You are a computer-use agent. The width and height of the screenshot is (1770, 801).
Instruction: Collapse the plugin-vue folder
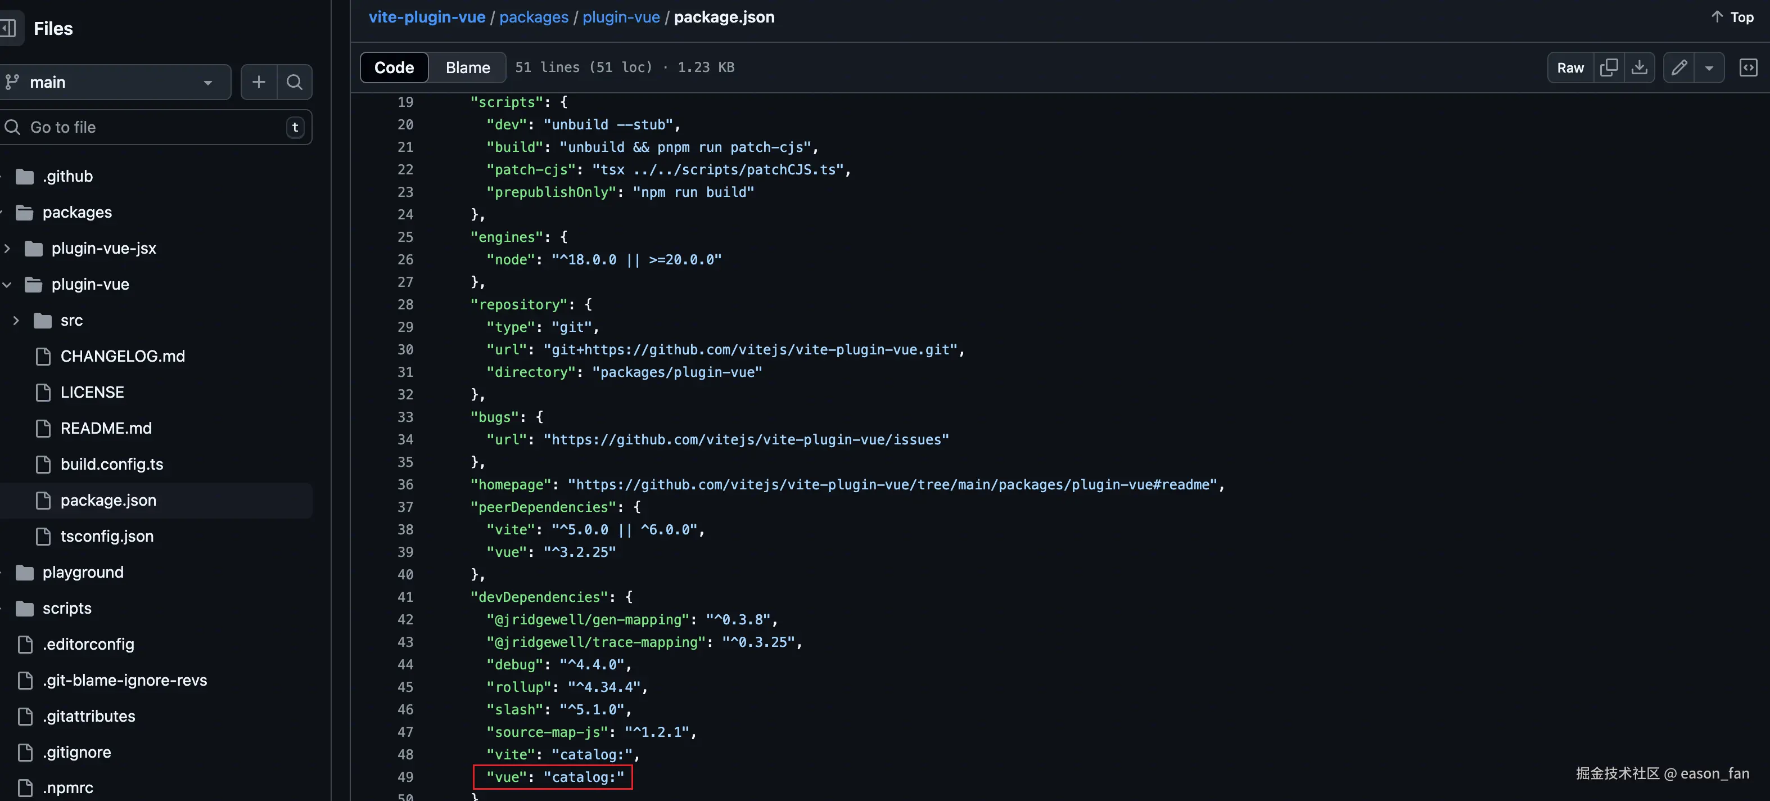[7, 285]
